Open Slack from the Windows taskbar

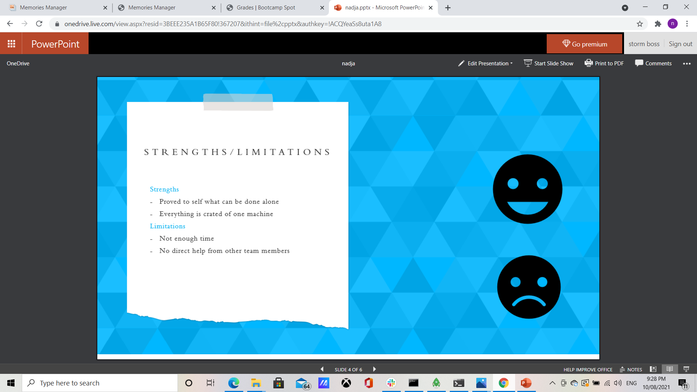[391, 383]
